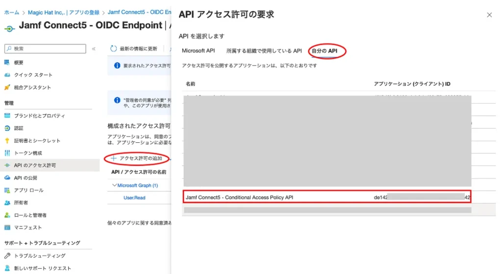Open the User.Read permission link
502x274 pixels.
tap(134, 198)
